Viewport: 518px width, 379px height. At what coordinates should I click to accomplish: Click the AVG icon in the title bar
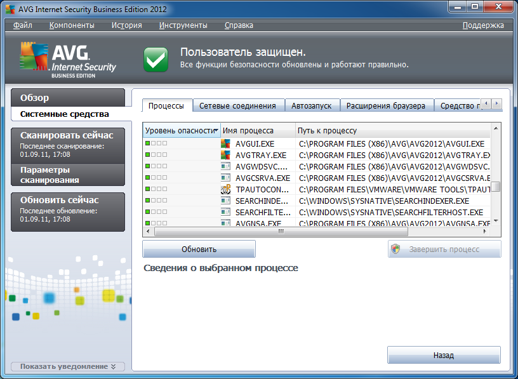pos(10,9)
